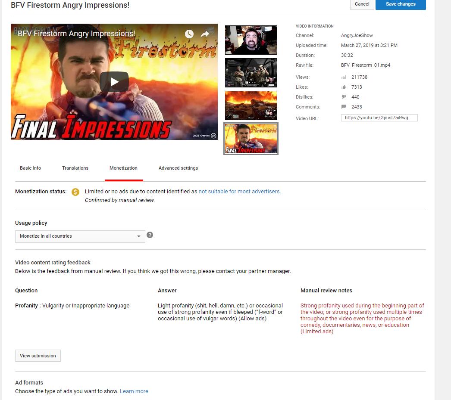Click the comments count 2433
Image resolution: width=451 pixels, height=400 pixels.
tap(357, 107)
